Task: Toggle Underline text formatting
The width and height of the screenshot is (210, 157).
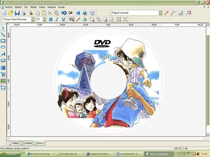Action: (63, 20)
